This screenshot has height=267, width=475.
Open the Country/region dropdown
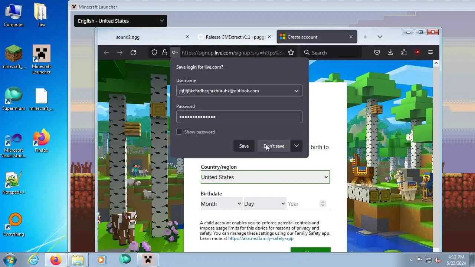[265, 177]
